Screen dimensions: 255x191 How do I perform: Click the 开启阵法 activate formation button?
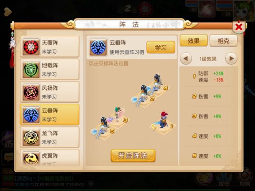click(133, 156)
